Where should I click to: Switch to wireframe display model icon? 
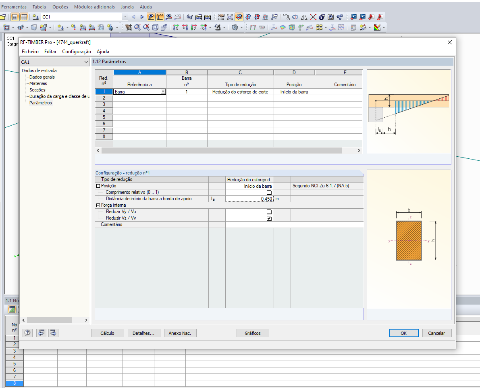click(x=155, y=27)
